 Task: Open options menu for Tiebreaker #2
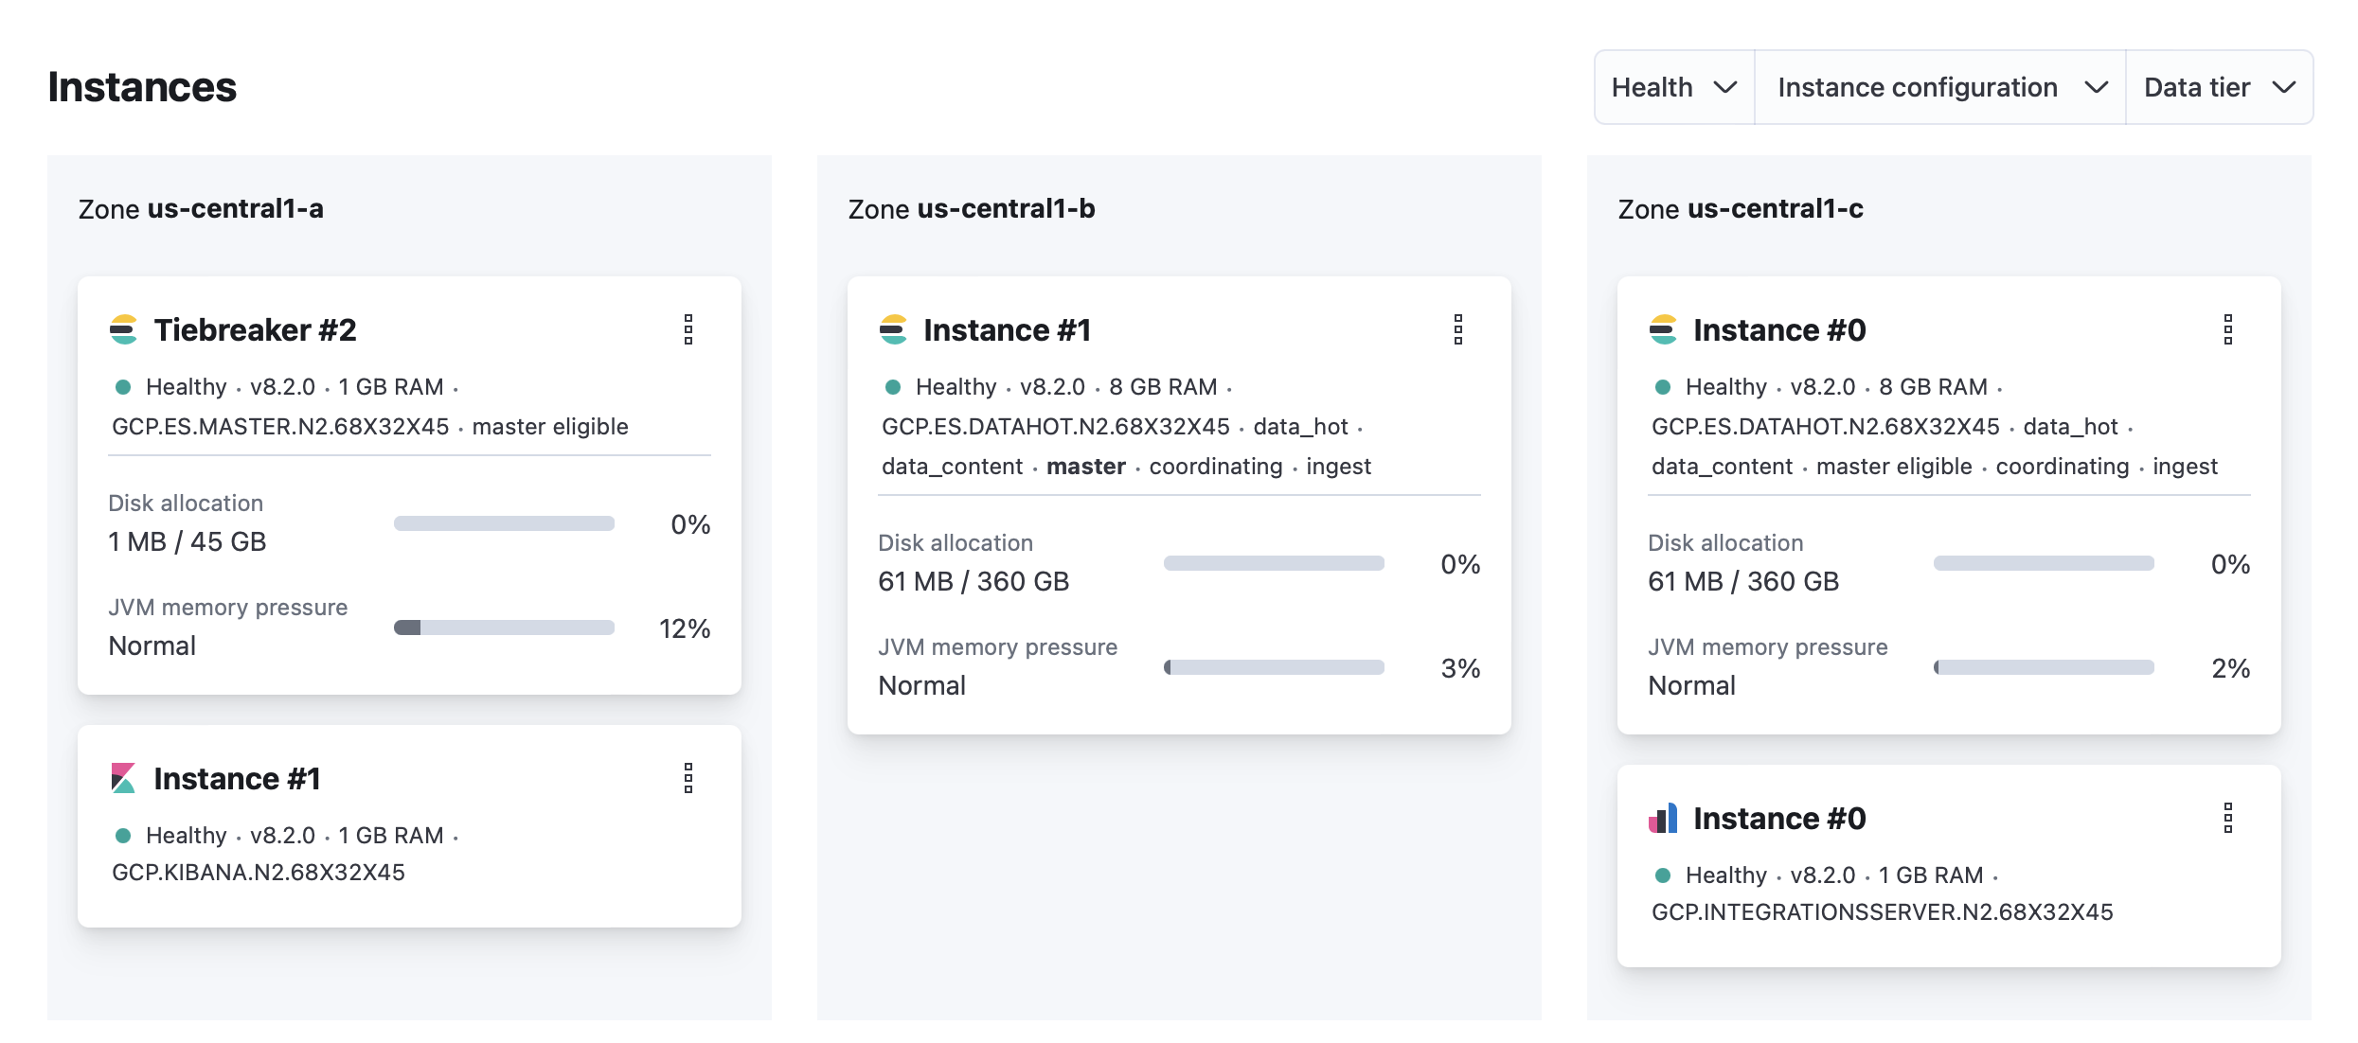(x=688, y=329)
